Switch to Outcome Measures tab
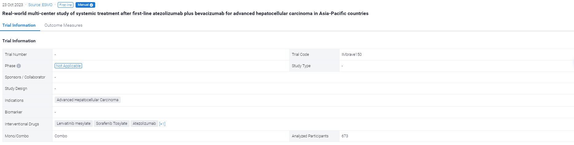The width and height of the screenshot is (574, 145). click(63, 25)
